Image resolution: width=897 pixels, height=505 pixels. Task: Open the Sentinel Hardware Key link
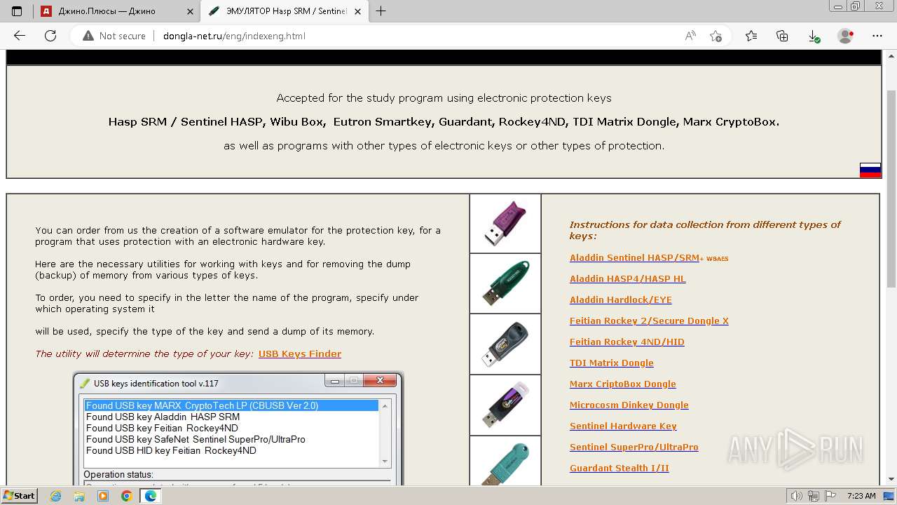(x=623, y=426)
